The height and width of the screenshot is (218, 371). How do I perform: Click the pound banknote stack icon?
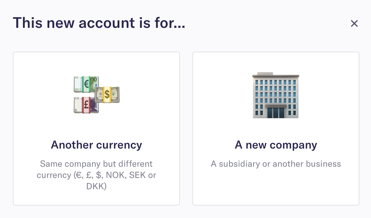(86, 105)
